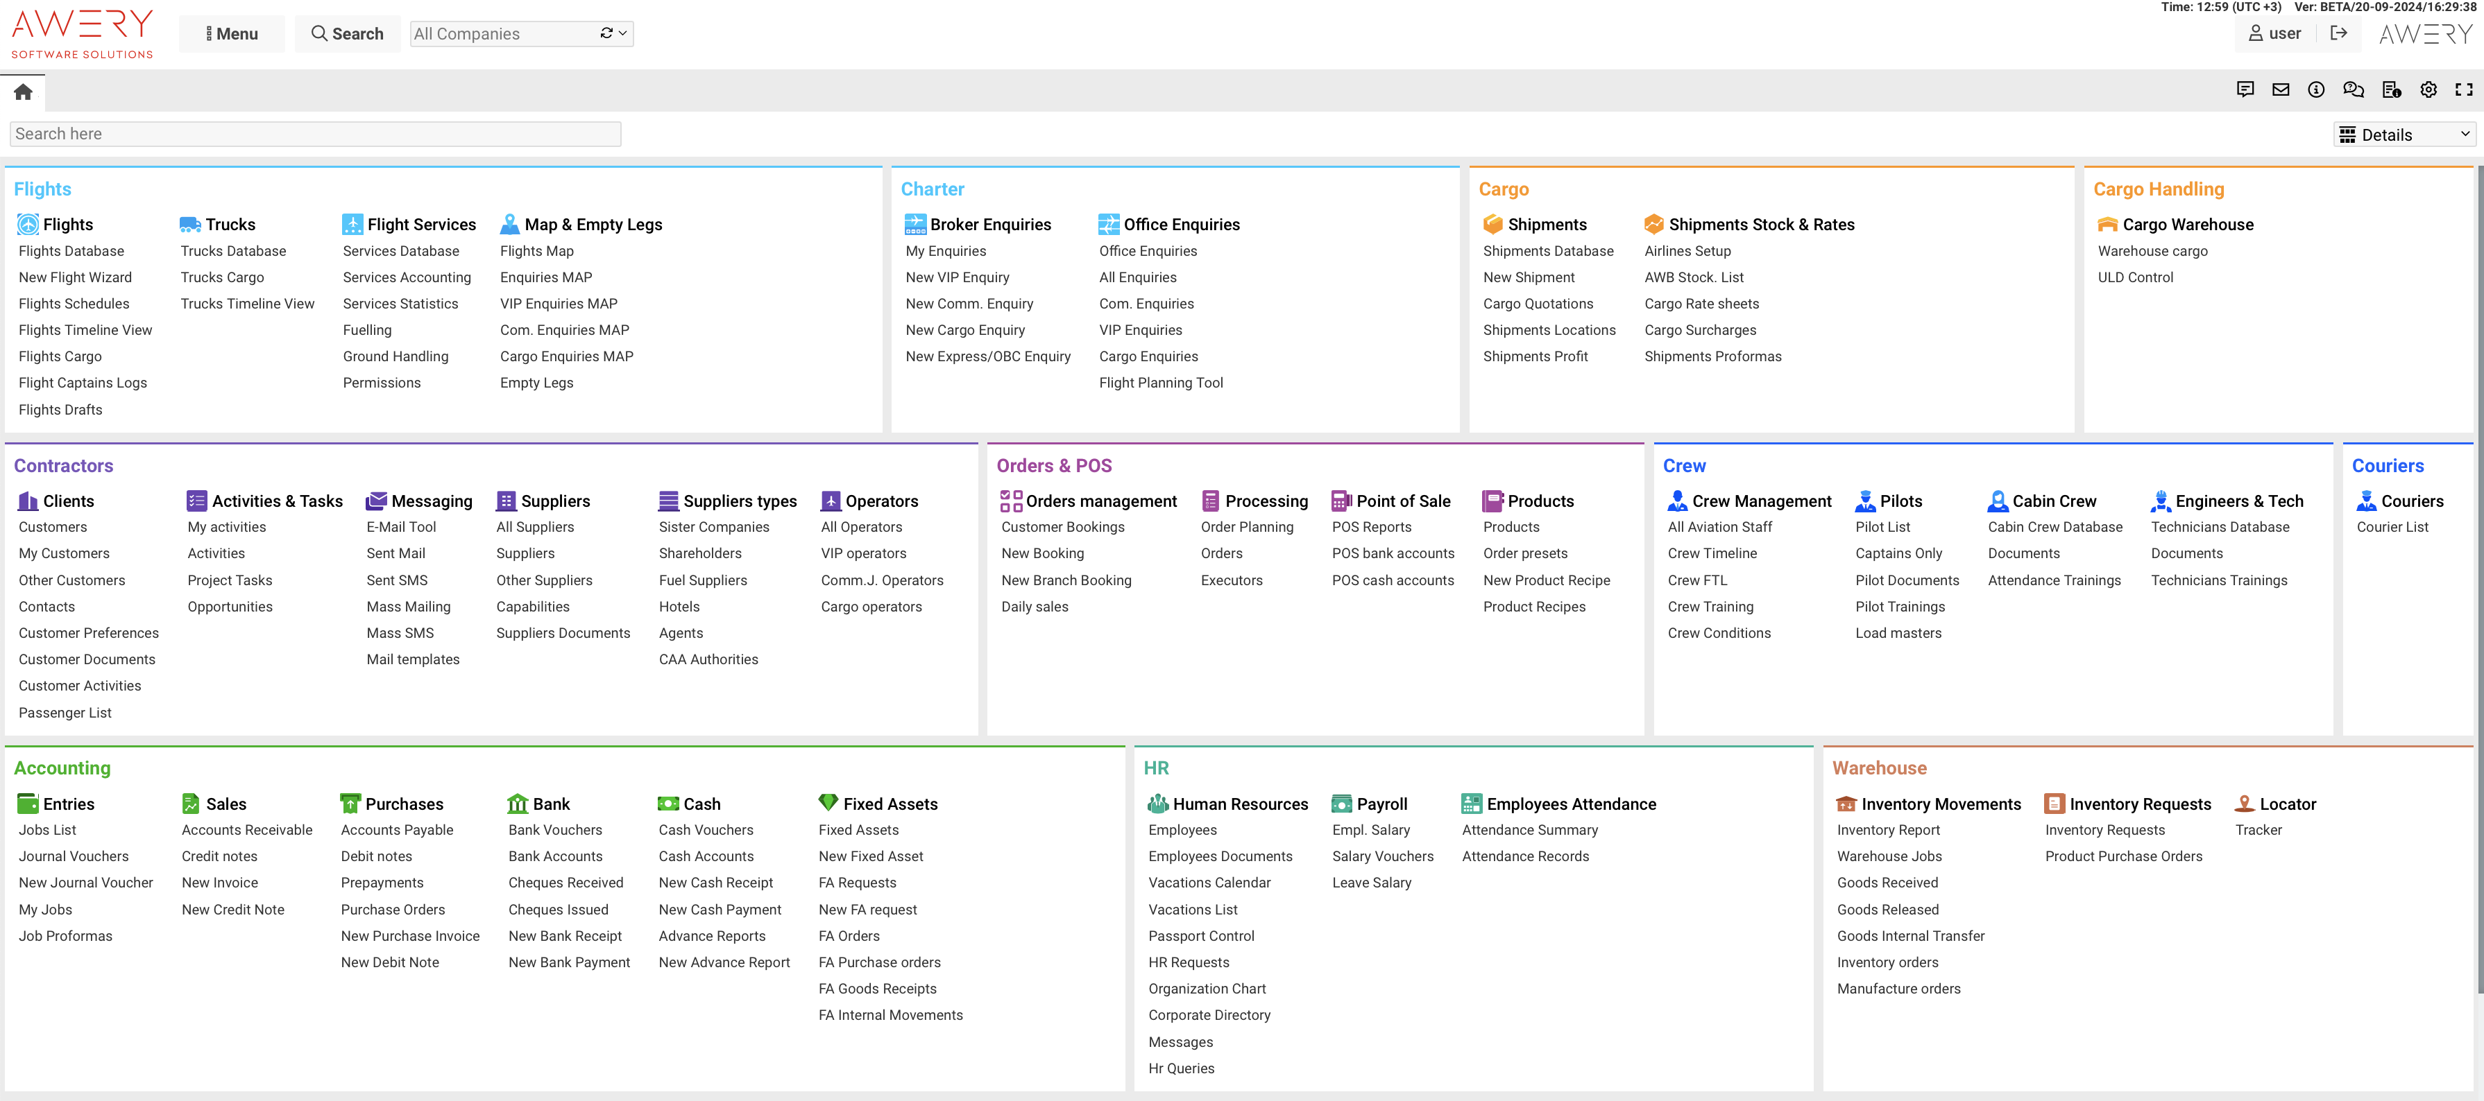
Task: Click the user profile button
Action: click(2274, 34)
